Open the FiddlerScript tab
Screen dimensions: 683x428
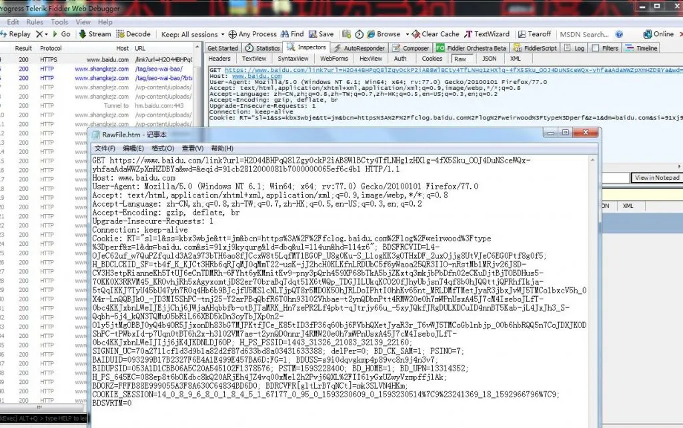pos(535,48)
